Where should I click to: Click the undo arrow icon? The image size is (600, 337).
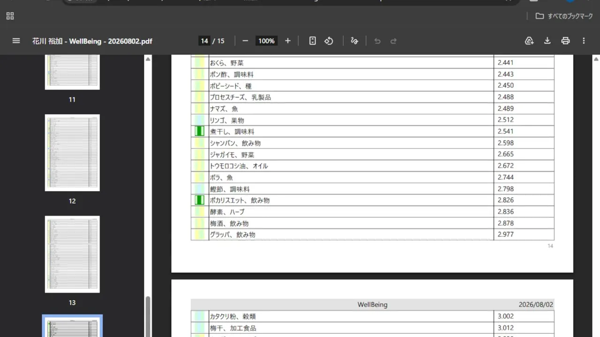tap(377, 41)
